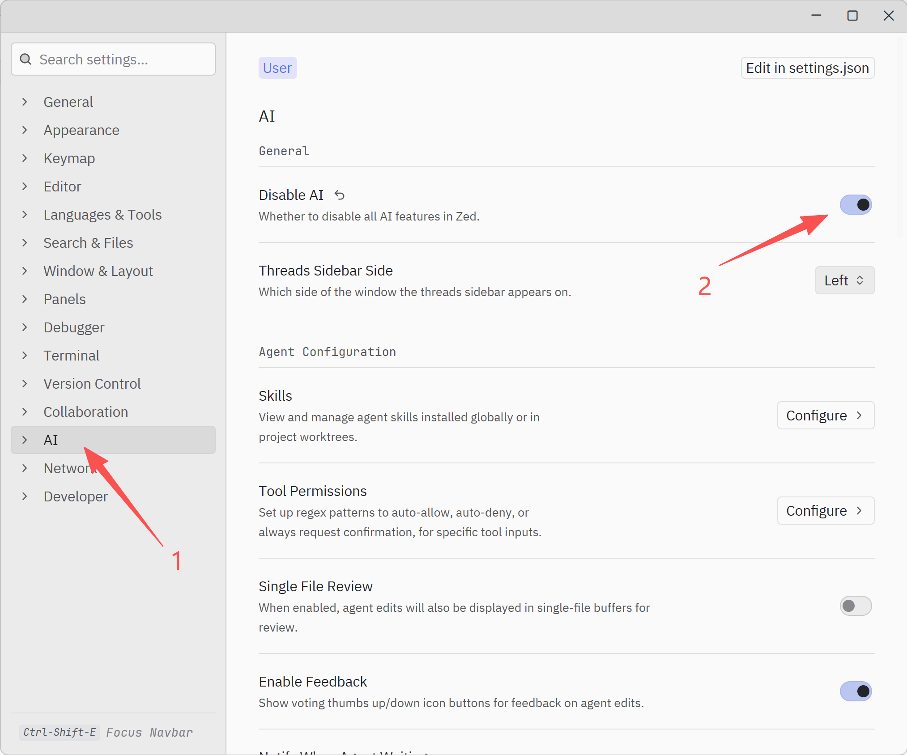The height and width of the screenshot is (755, 907).
Task: Minimize the settings window
Action: (816, 16)
